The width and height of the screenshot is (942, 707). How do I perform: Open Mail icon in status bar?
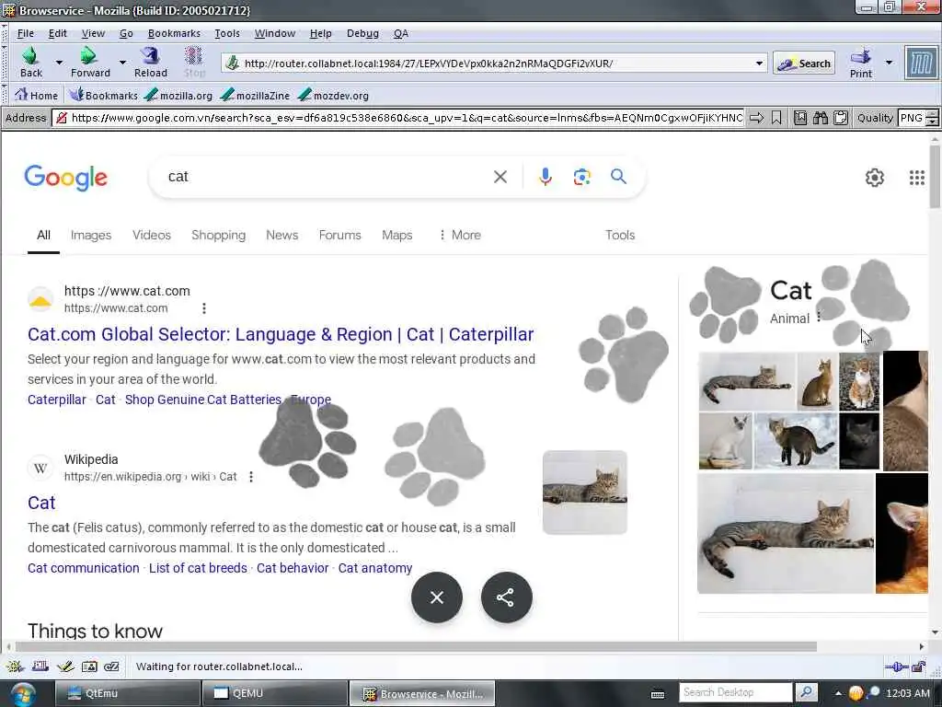point(40,666)
